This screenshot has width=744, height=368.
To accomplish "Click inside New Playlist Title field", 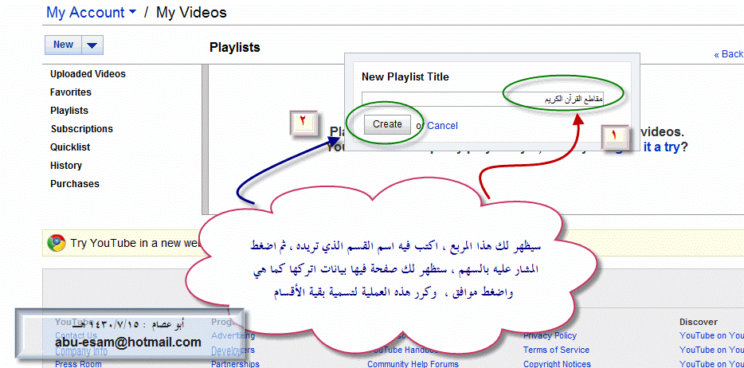I will [483, 99].
